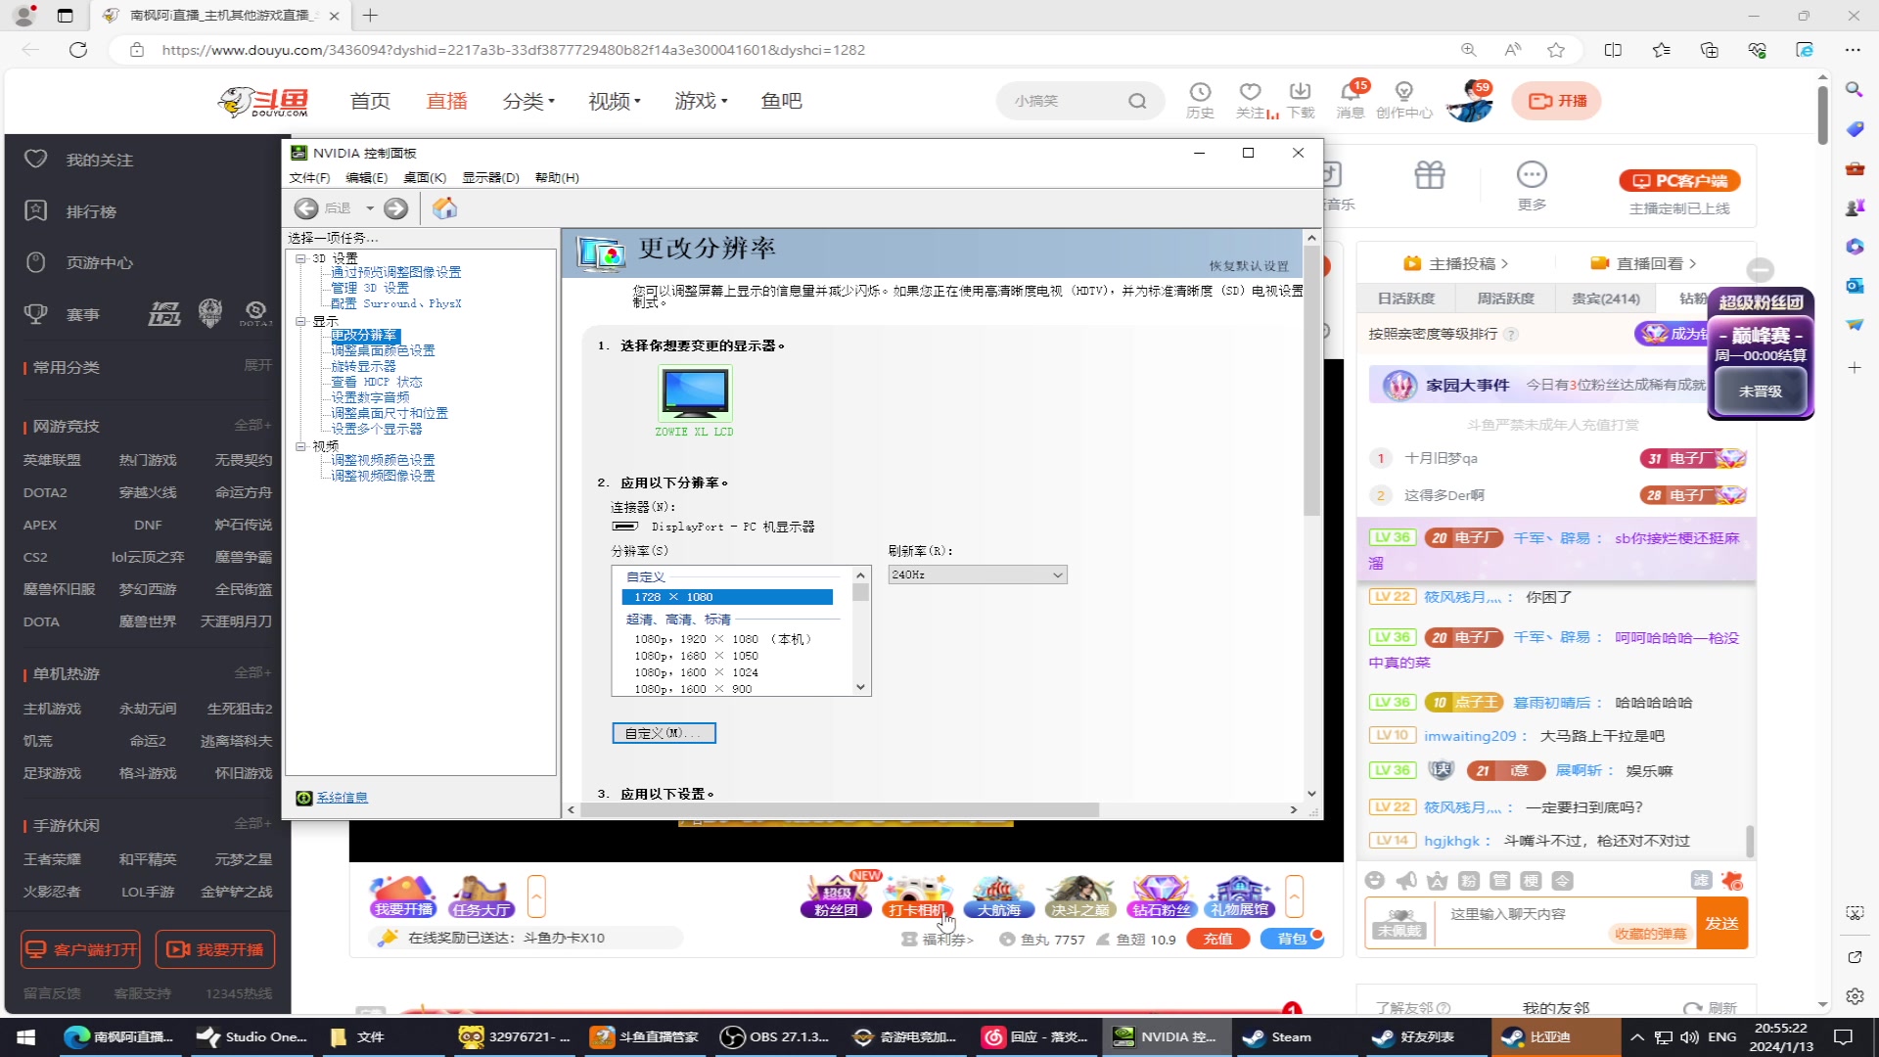Click the NVIDIA panel vertical scrollbar
The image size is (1879, 1057).
tap(1311, 382)
